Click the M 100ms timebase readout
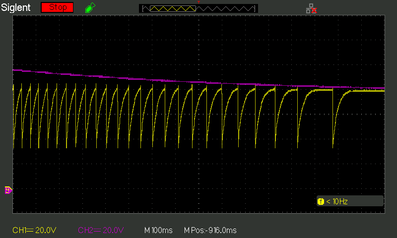 click(158, 230)
